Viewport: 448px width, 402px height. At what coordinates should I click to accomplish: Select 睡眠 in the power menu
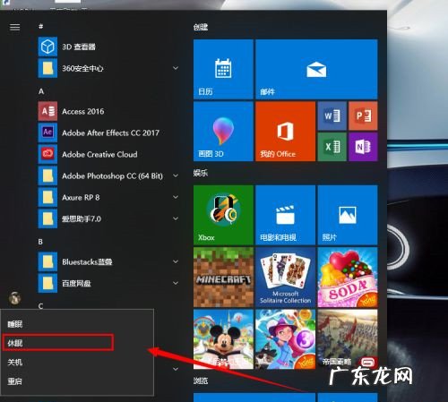(x=77, y=324)
